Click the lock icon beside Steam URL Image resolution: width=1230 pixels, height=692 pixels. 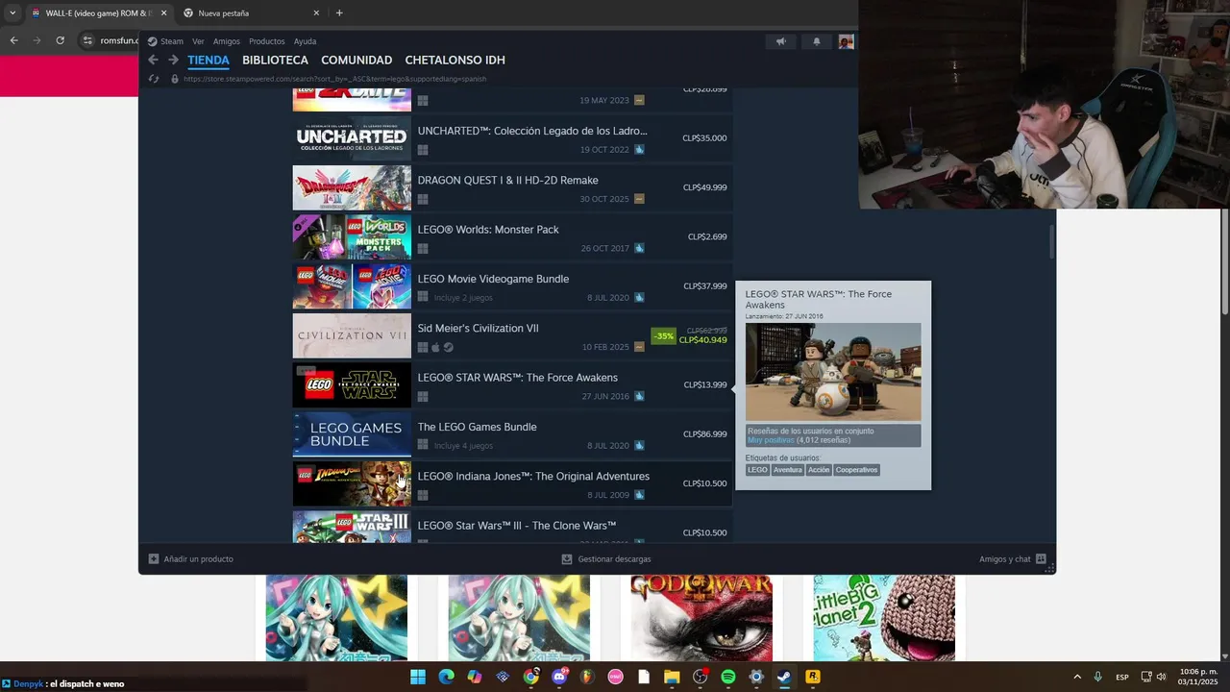point(175,79)
